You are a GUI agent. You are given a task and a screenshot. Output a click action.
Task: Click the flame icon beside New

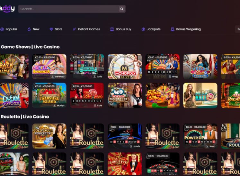click(x=29, y=29)
